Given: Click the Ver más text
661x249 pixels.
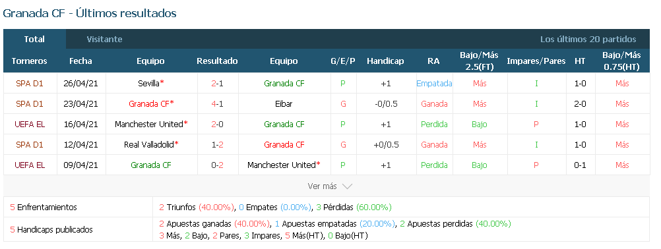Looking at the screenshot, I should coord(323,186).
